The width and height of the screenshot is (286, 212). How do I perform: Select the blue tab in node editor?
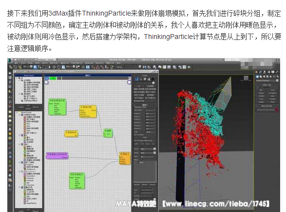(47, 78)
